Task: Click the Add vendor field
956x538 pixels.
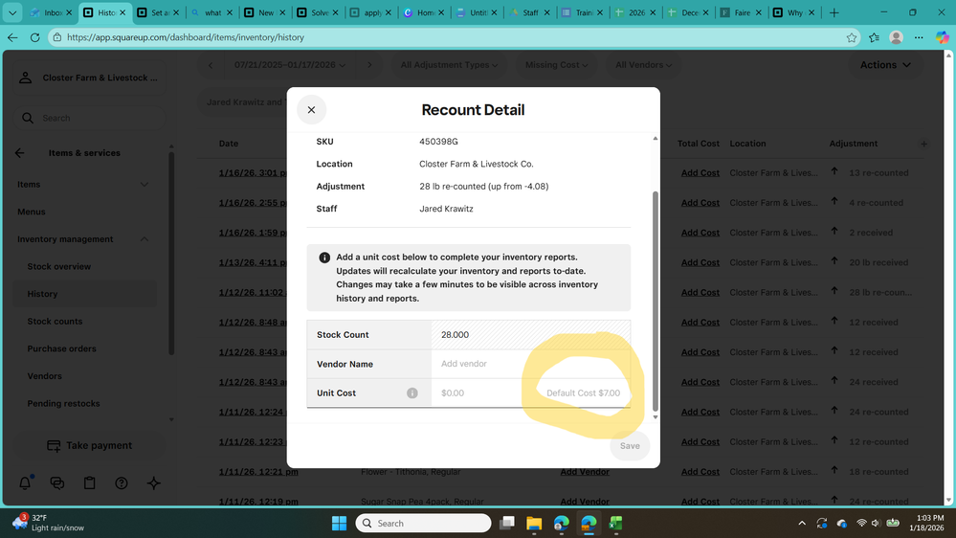Action: pos(530,364)
